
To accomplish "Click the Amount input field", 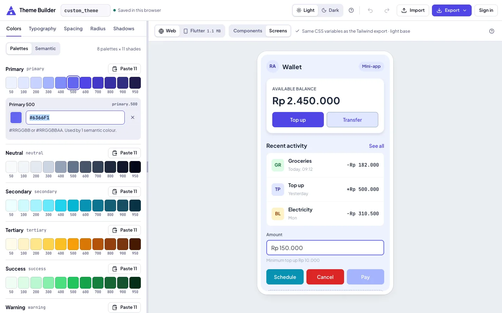I will coord(325,248).
